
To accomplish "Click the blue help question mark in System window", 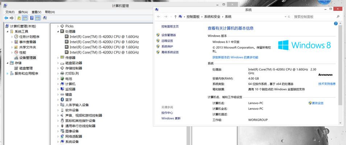I will coord(336,23).
